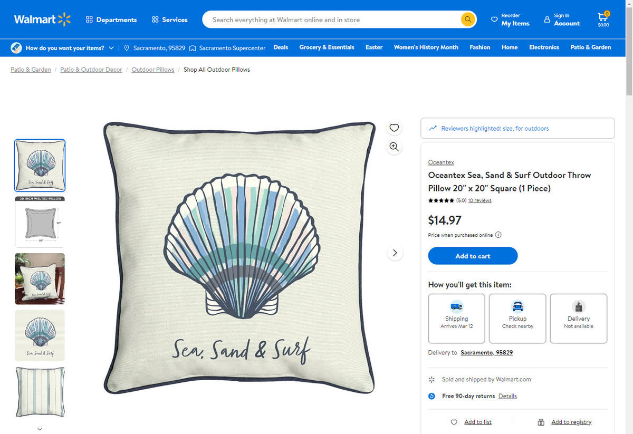The height and width of the screenshot is (434, 633).
Task: Add pillow to favorites heart icon
Action: point(394,128)
